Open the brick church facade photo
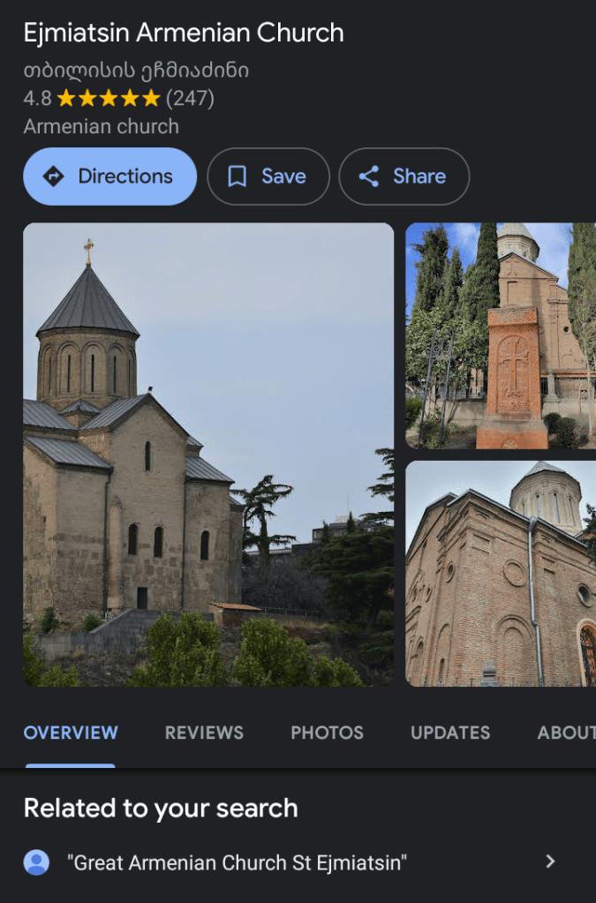 click(x=501, y=573)
